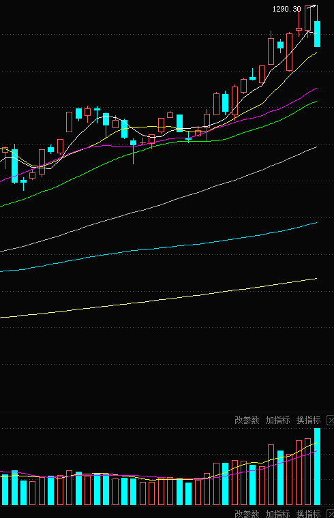This screenshot has height=518, width=334.
Task: Click 加指标 above the volume panel
Action: (x=277, y=420)
